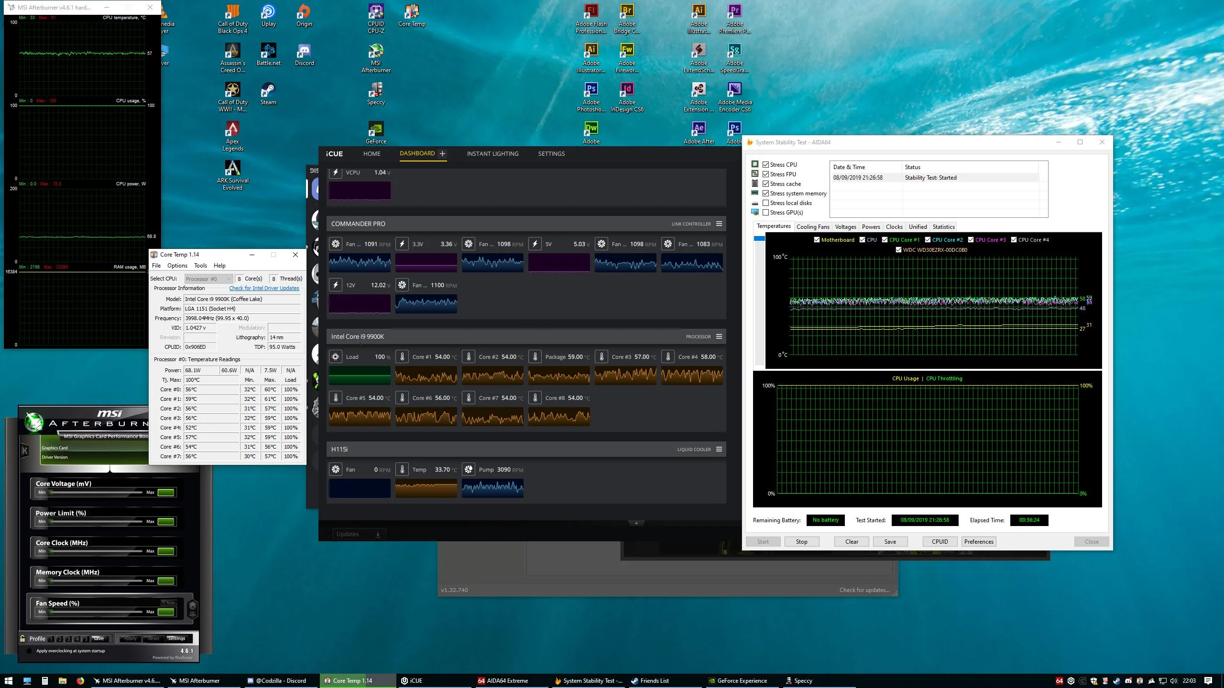Viewport: 1224px width, 688px height.
Task: Click the Afterburner fan speed user define icon
Action: tap(193, 609)
